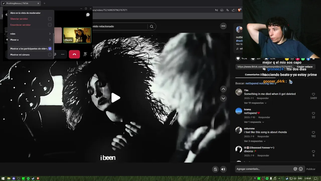Reply to the divorce comment with Responder
The height and width of the screenshot is (181, 321).
pos(263,155)
